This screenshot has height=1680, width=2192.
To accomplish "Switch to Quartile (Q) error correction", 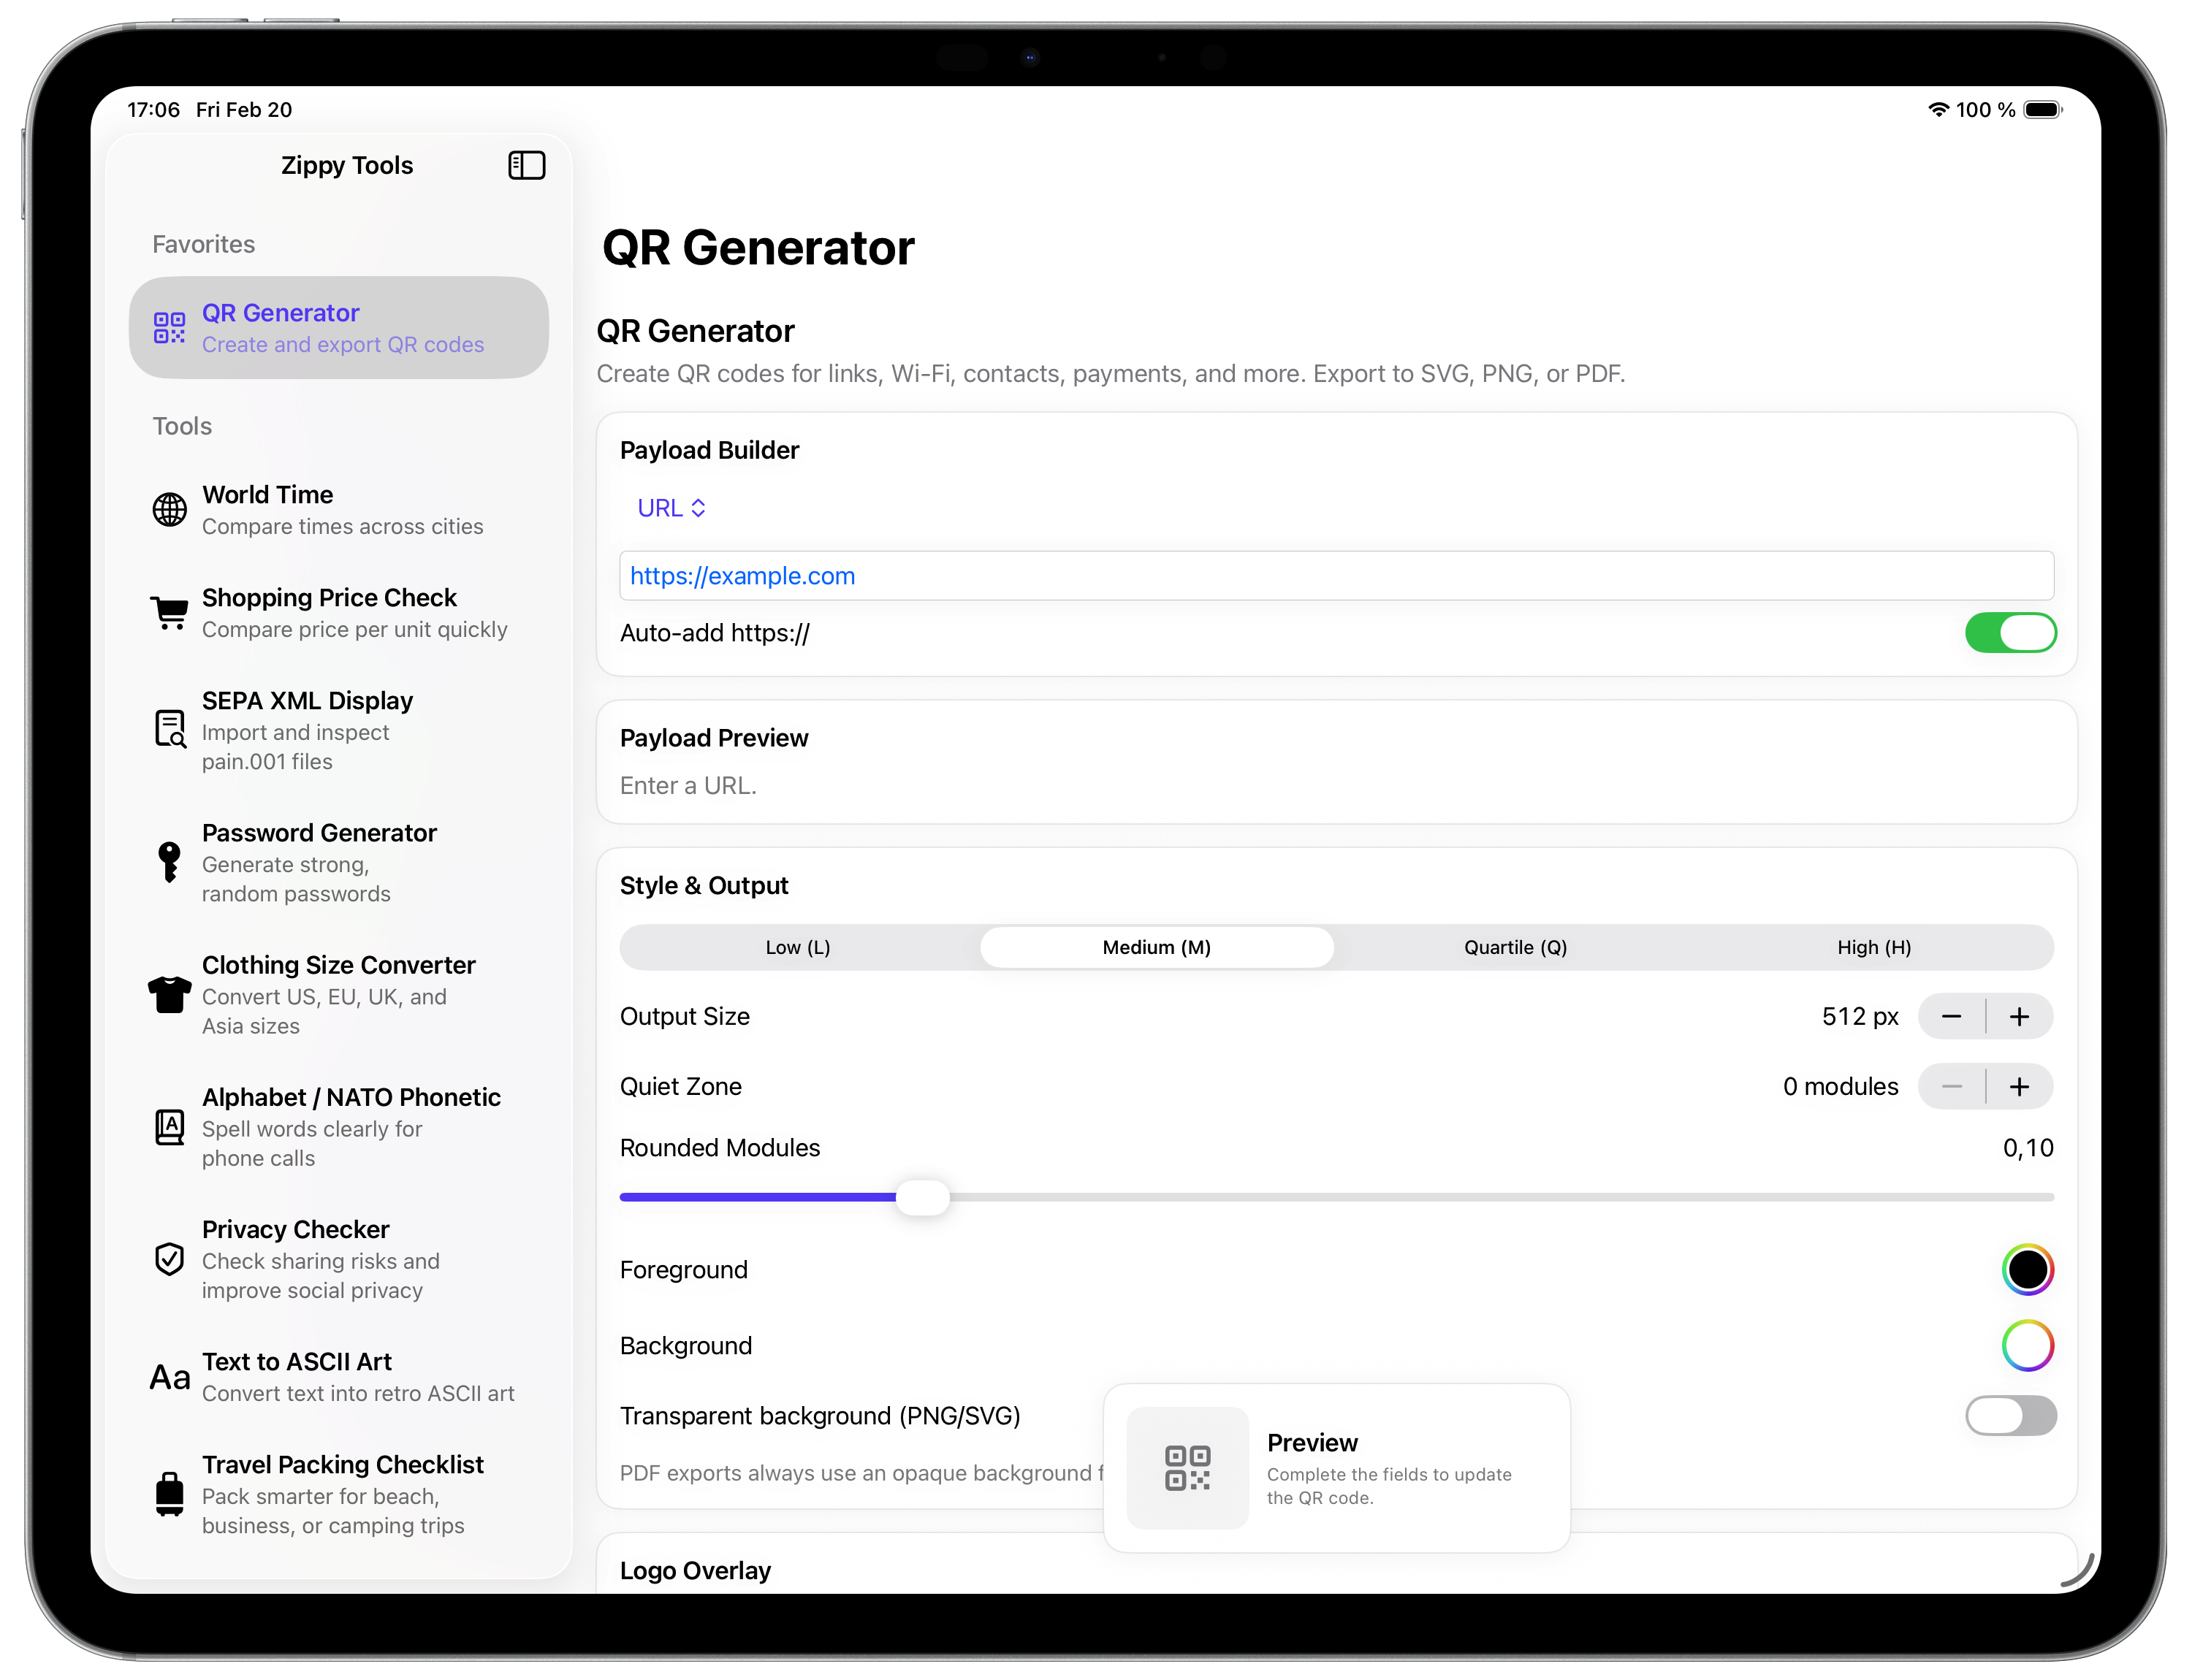I will click(x=1514, y=947).
